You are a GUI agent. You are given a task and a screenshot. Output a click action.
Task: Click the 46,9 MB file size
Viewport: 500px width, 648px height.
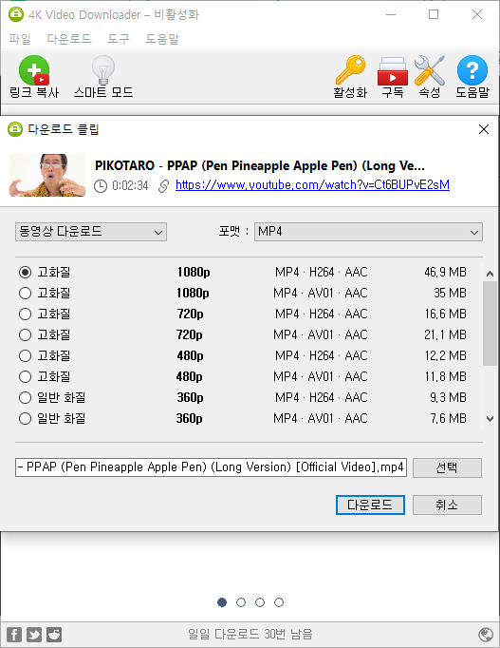[446, 272]
